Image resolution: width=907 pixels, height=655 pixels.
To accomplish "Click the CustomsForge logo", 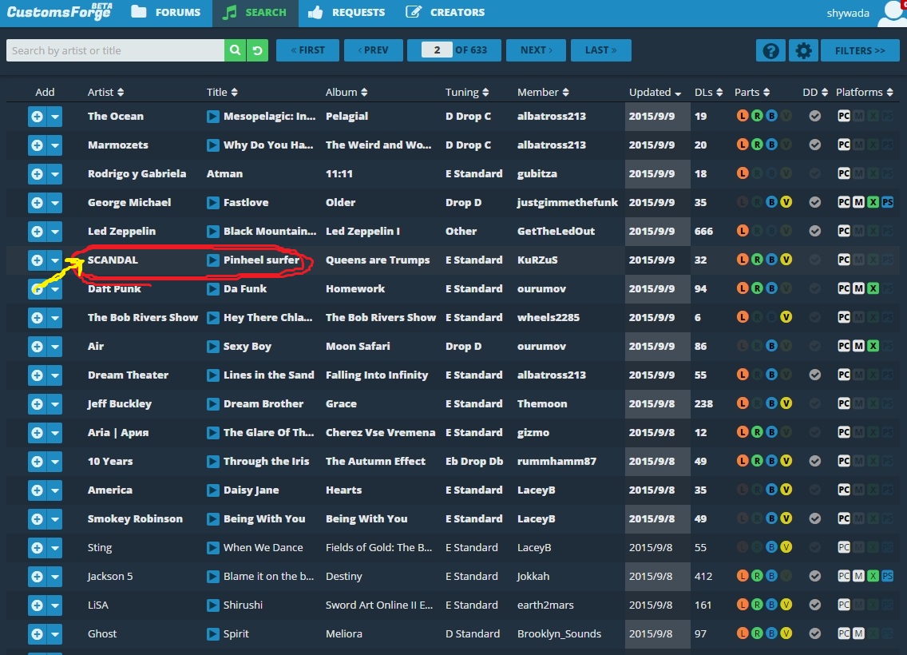I will tap(60, 11).
